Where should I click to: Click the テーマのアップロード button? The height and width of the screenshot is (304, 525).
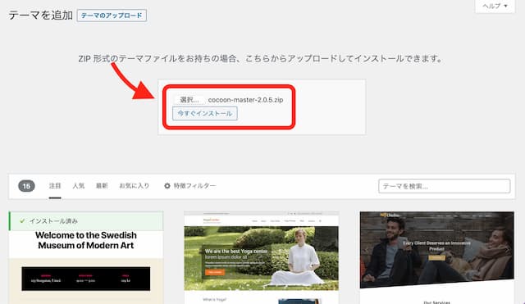point(112,16)
